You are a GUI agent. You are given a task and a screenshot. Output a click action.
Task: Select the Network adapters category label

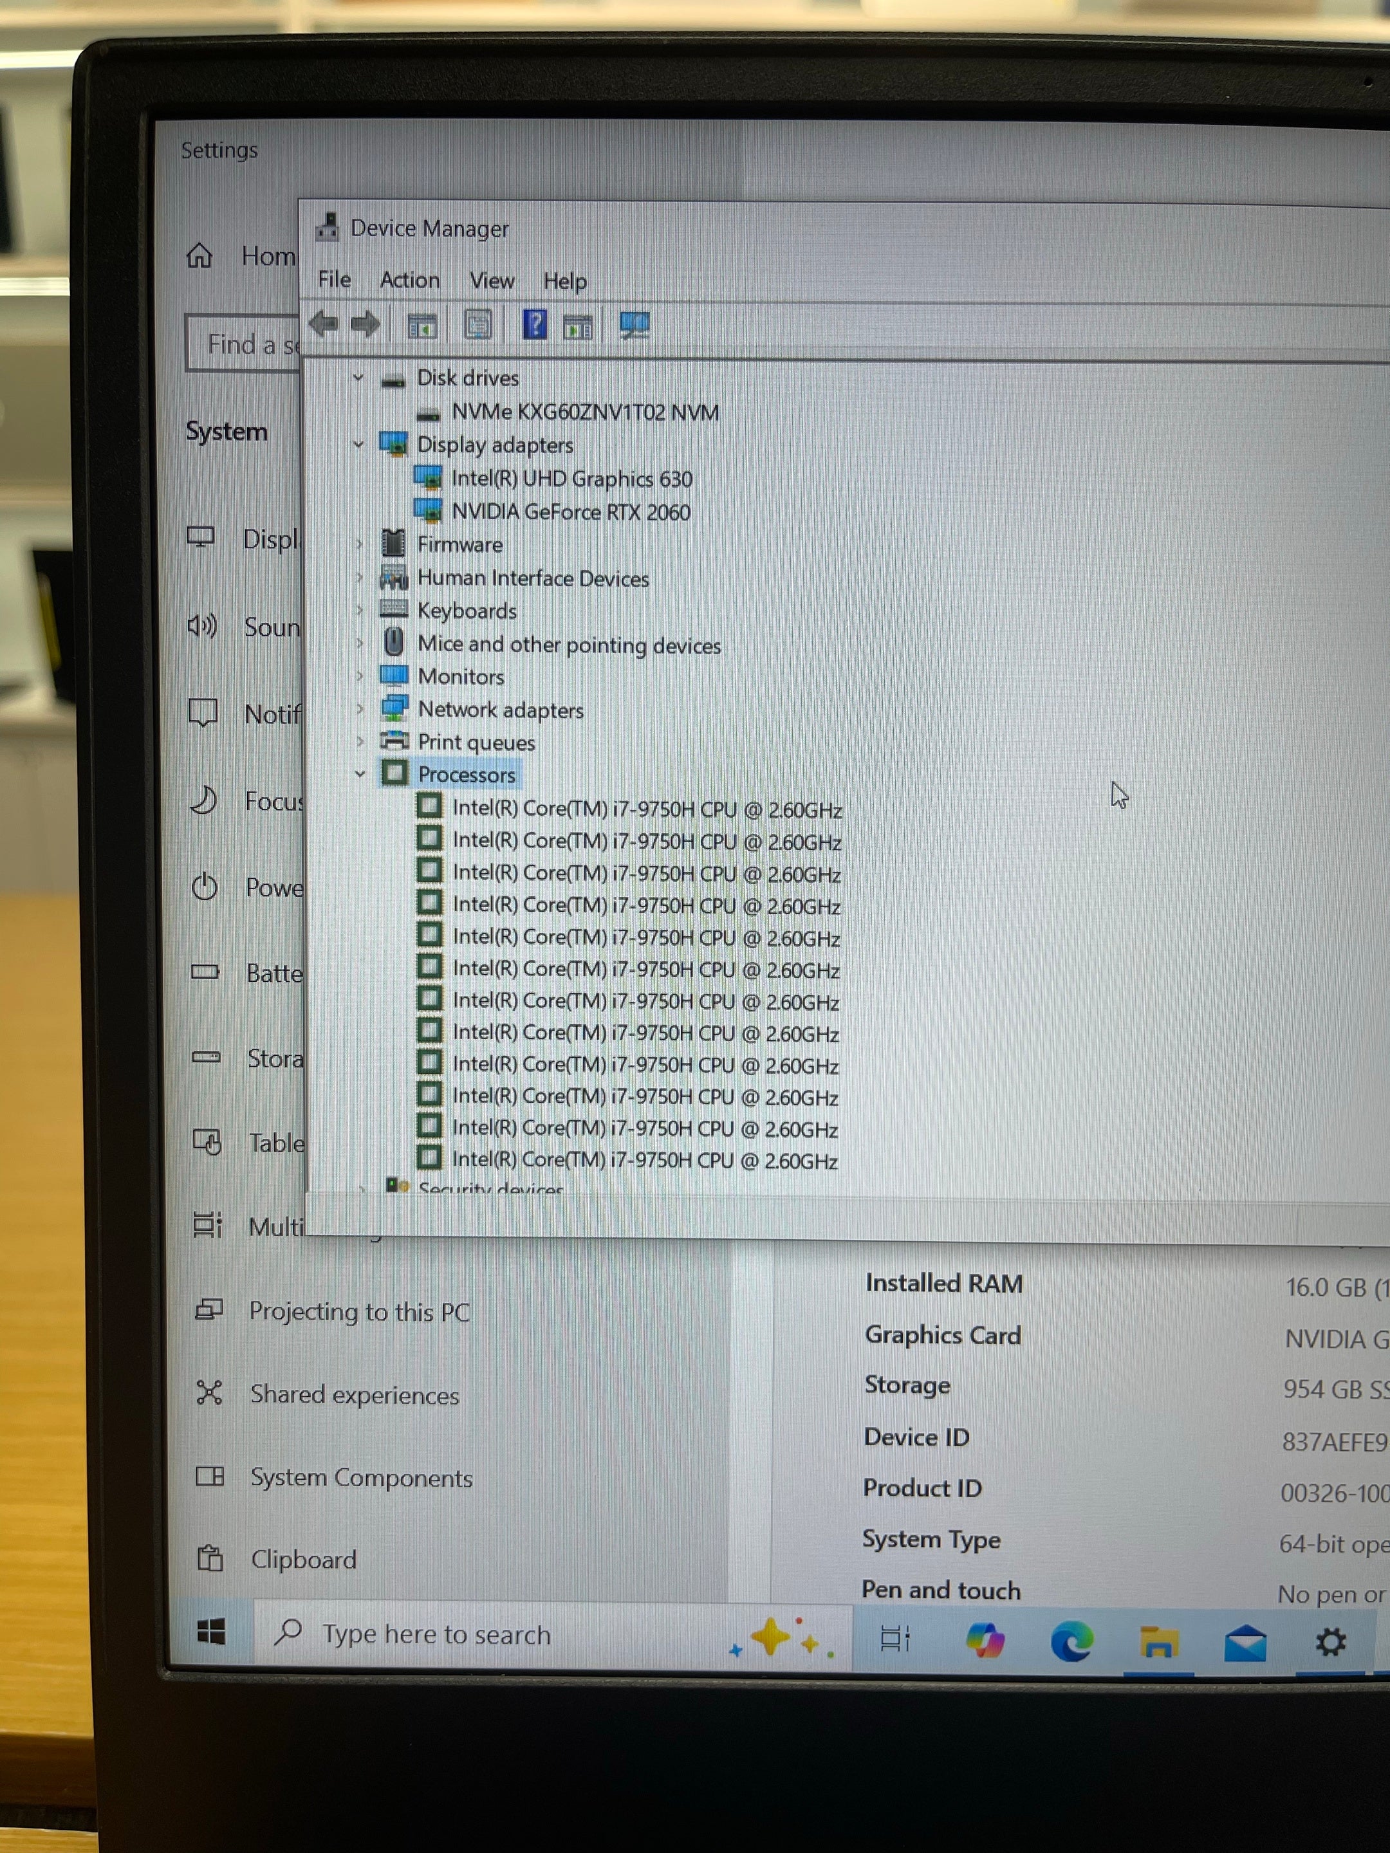[x=500, y=710]
